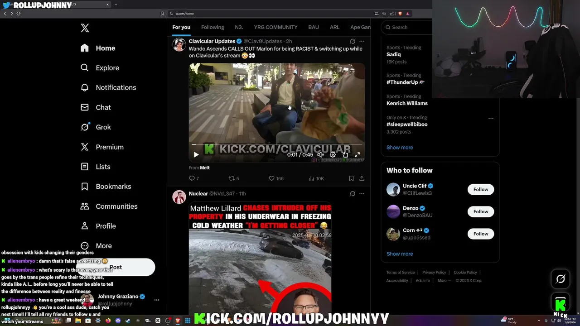Enter fullscreen on the Clavicular video
The height and width of the screenshot is (326, 580).
[x=357, y=155]
